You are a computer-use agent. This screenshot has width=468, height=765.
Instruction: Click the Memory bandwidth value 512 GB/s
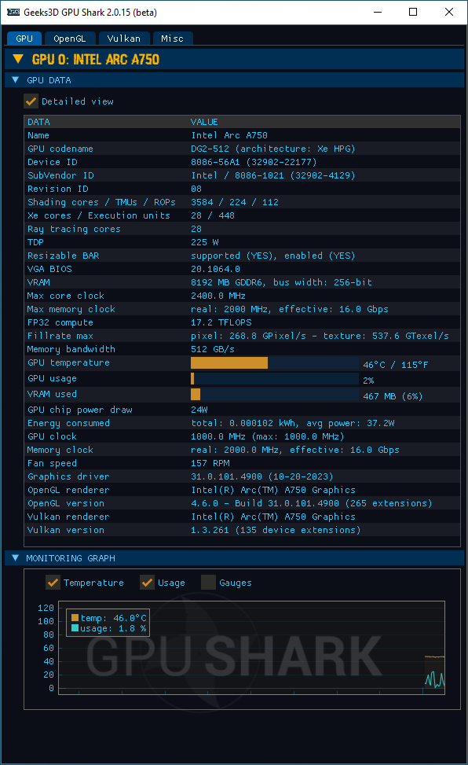pyautogui.click(x=213, y=349)
